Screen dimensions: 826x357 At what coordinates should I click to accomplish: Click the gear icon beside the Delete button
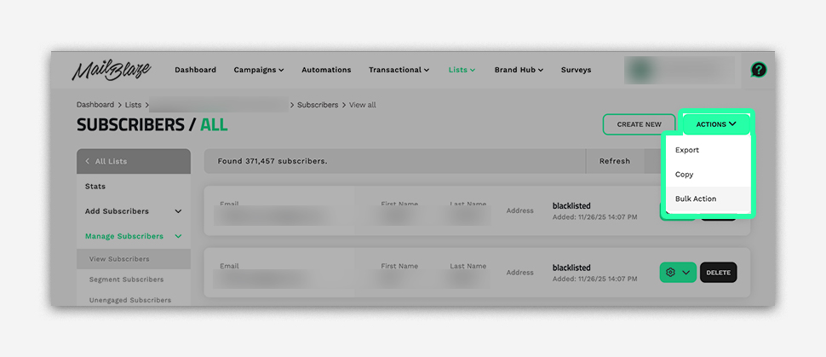671,273
